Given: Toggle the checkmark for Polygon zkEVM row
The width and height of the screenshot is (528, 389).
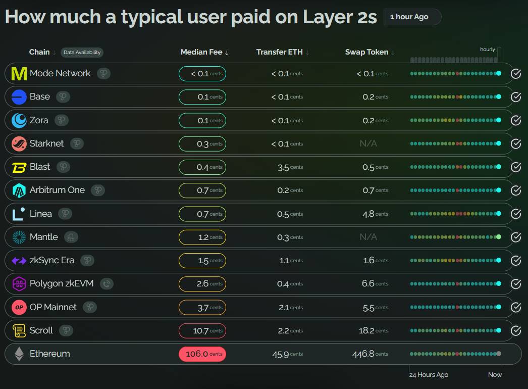Looking at the screenshot, I should tap(516, 284).
